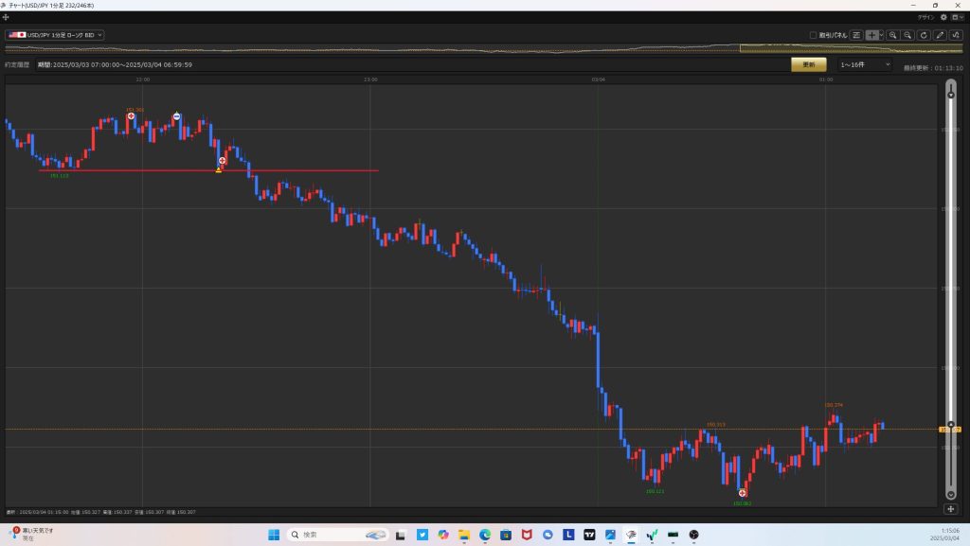Click the 期間 date range field
Screen dimensions: 970x546
(x=115, y=64)
